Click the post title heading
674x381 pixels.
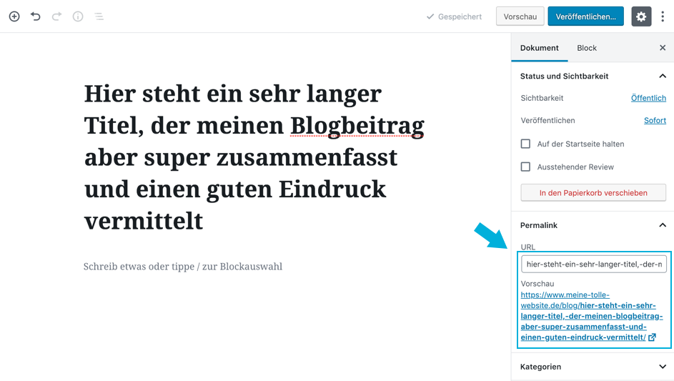[254, 157]
